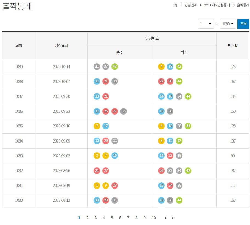250x225 pixels.
Task: Click yellow ball 8 in round 1084
Action: click(161, 141)
